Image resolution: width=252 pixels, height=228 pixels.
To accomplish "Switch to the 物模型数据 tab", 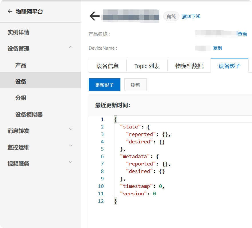I will tap(189, 66).
